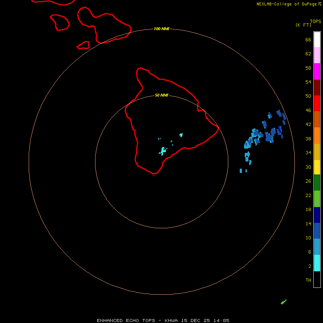323x323 pixels.
Task: Click the bright orange legend swatch
Action: 317,136
